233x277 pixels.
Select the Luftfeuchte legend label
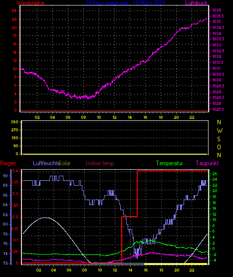tap(46, 163)
